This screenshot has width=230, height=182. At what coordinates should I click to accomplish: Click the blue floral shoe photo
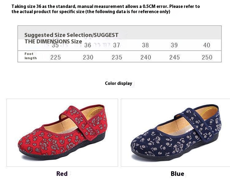pyautogui.click(x=175, y=132)
